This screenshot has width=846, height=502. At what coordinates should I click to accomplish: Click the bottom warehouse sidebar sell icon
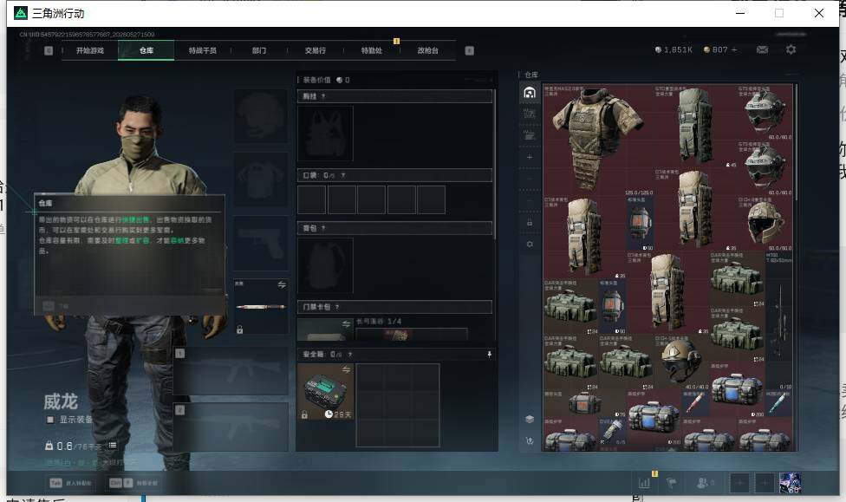[x=530, y=441]
